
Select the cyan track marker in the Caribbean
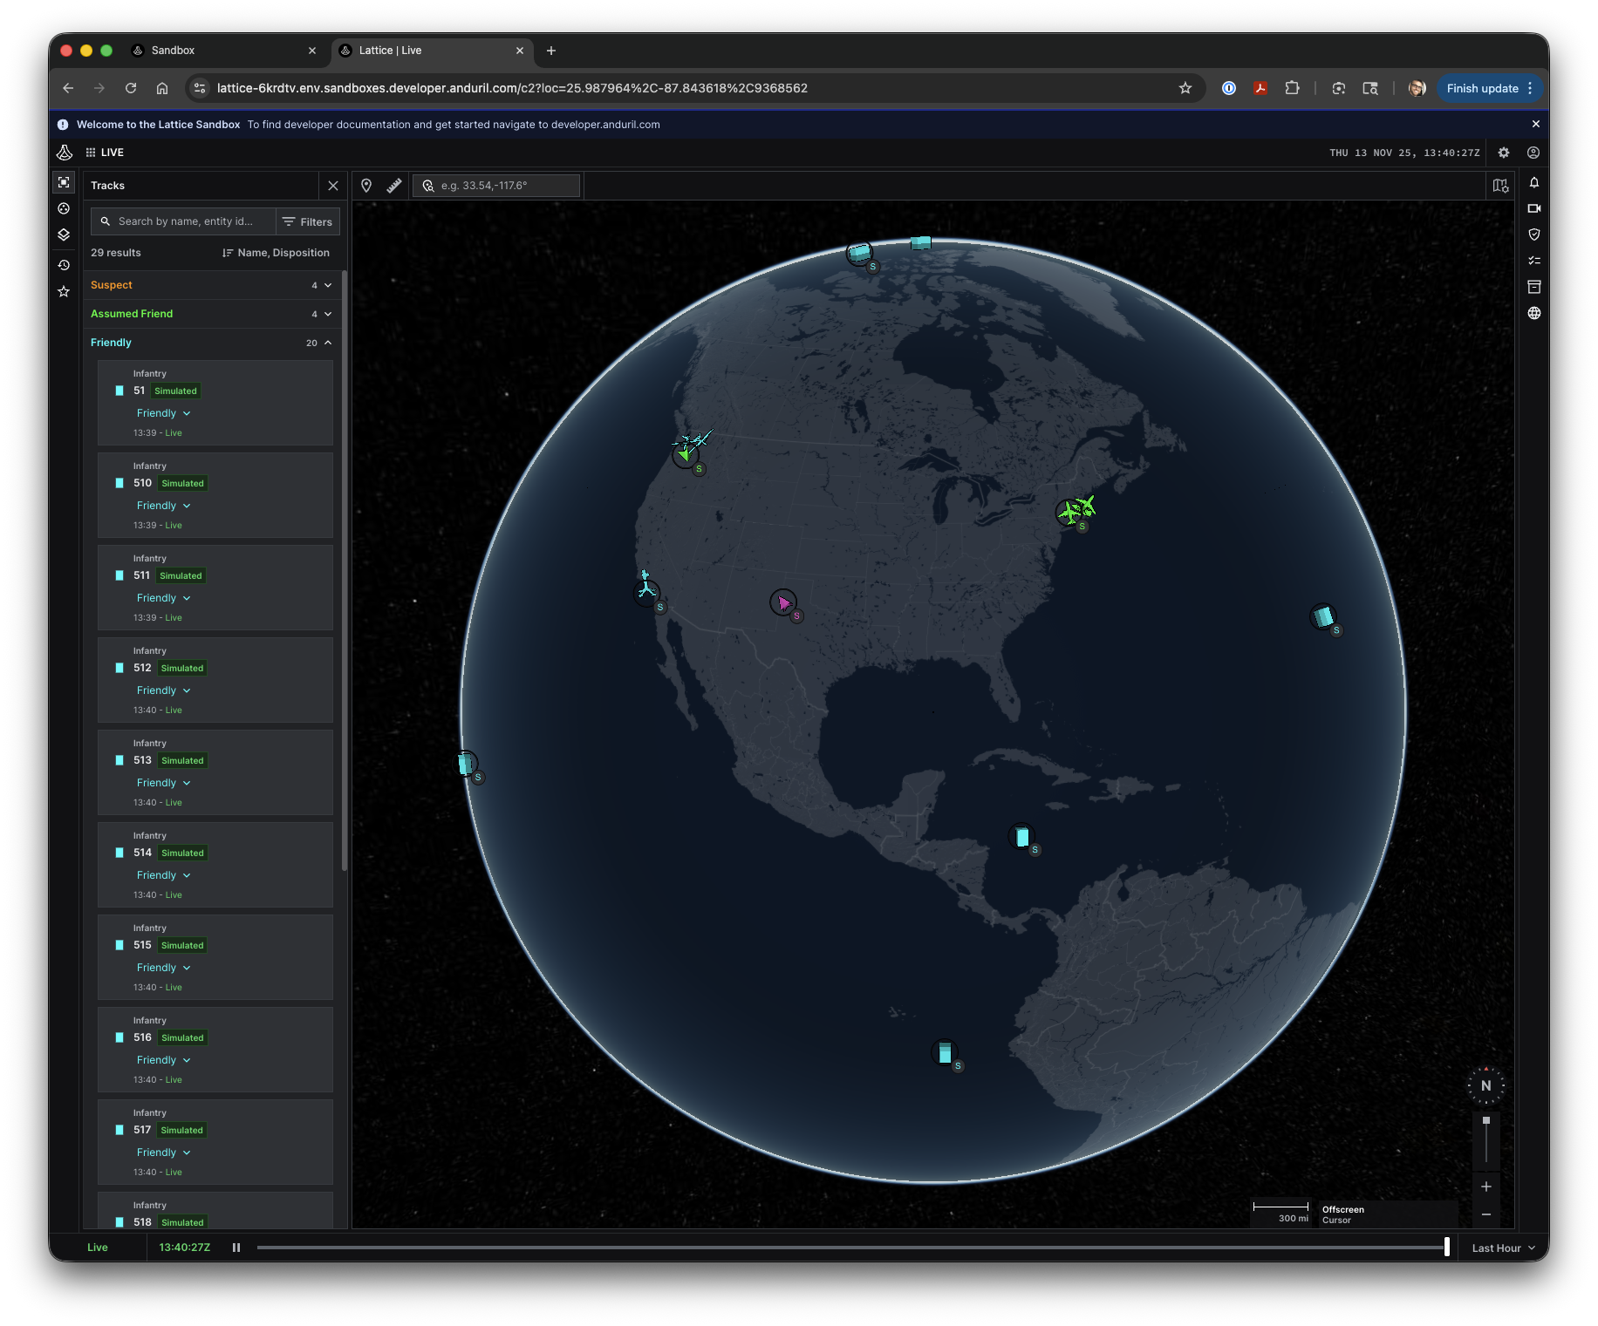click(x=1022, y=837)
